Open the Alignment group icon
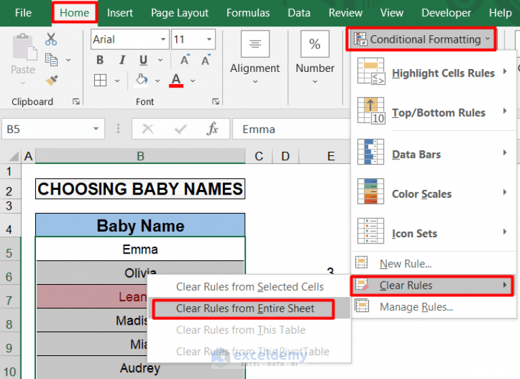This screenshot has width=520, height=379. pos(255,44)
